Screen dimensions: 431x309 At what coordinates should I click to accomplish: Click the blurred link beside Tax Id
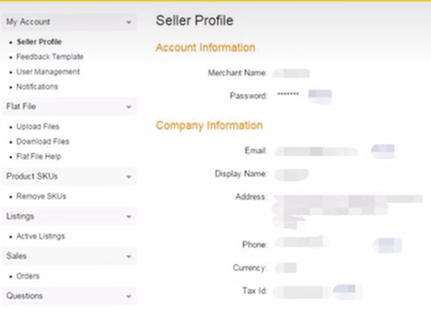point(344,290)
